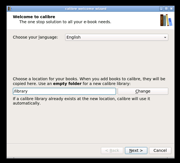Click the library location field containing /library
The width and height of the screenshot is (180, 163).
tap(64, 91)
